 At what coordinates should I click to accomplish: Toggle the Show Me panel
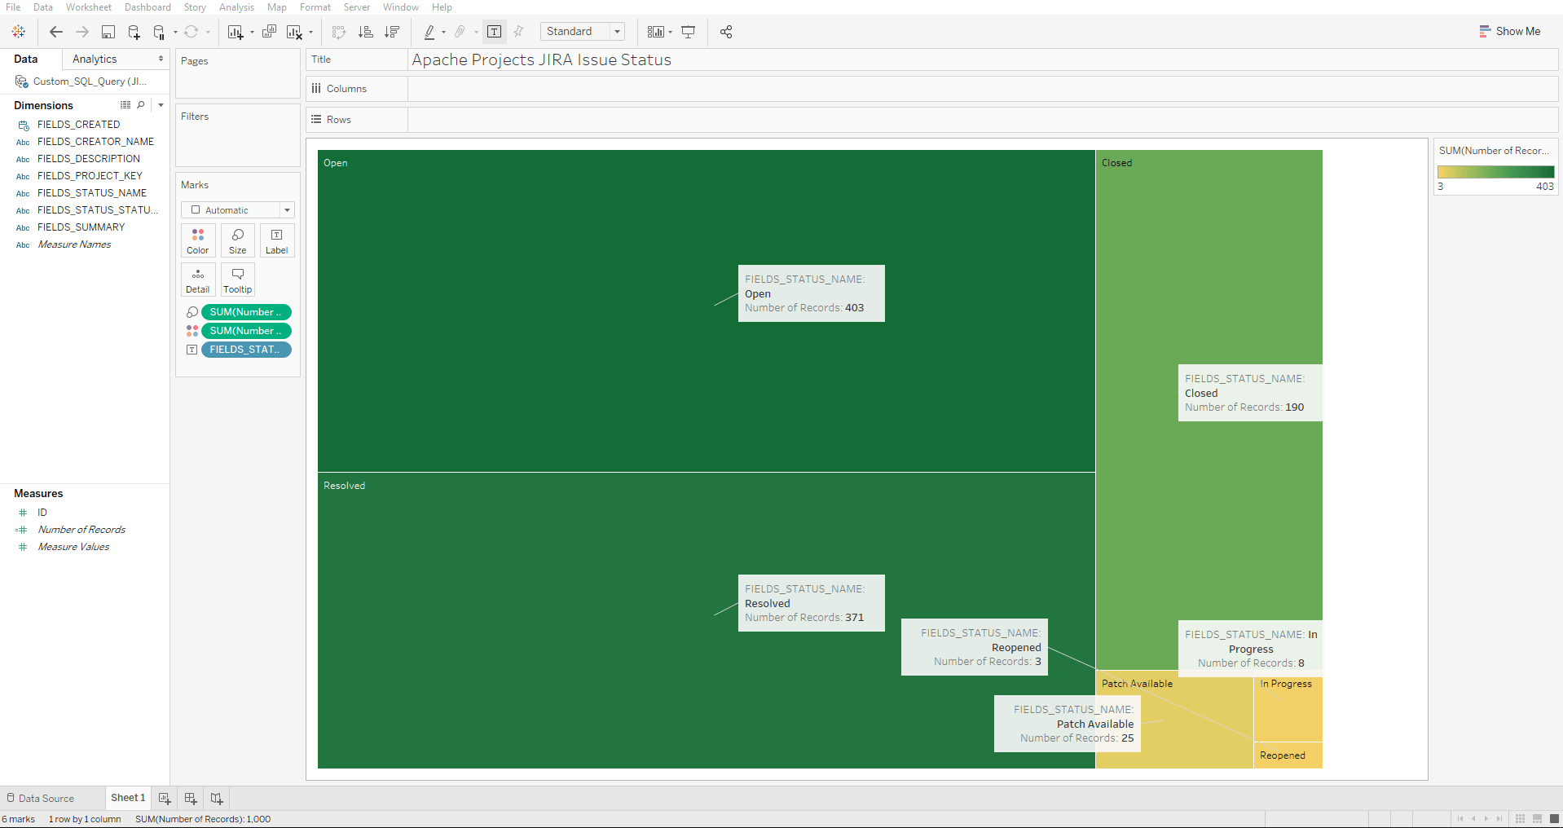pyautogui.click(x=1510, y=31)
